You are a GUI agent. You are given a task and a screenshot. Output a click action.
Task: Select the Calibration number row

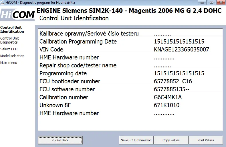tap(130, 97)
